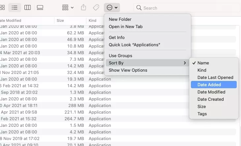The width and height of the screenshot is (241, 146).
Task: Switch to list view
Action: pos(15,7)
